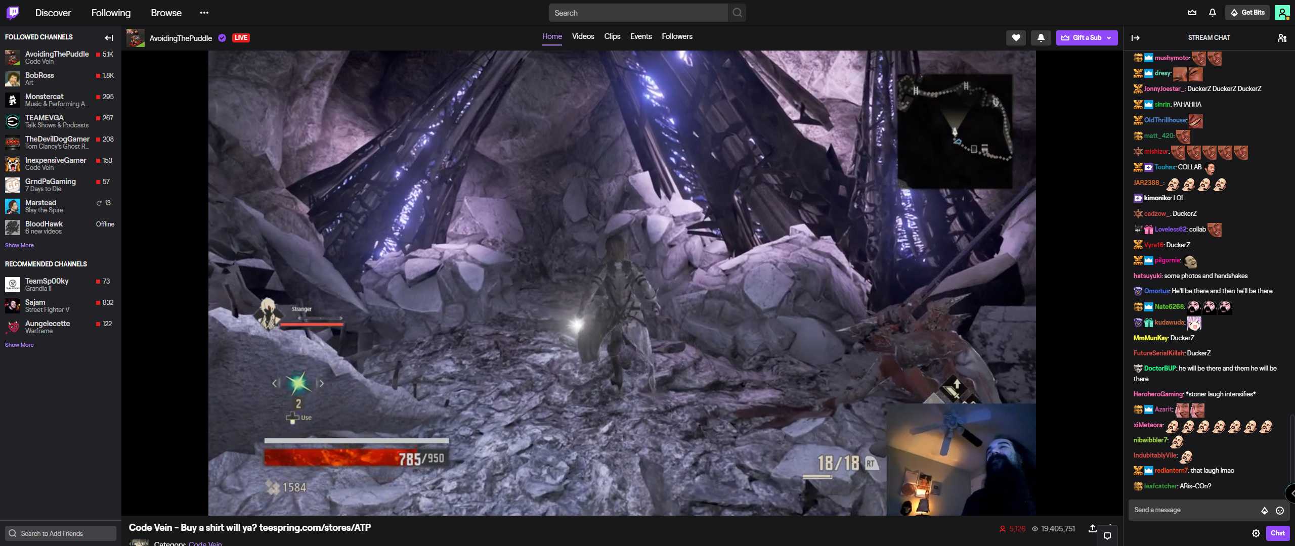Open TEAMEVGA channel in sidebar
This screenshot has height=546, width=1295.
tap(60, 121)
